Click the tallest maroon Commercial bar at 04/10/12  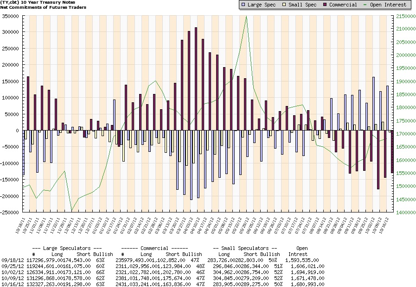(x=196, y=79)
